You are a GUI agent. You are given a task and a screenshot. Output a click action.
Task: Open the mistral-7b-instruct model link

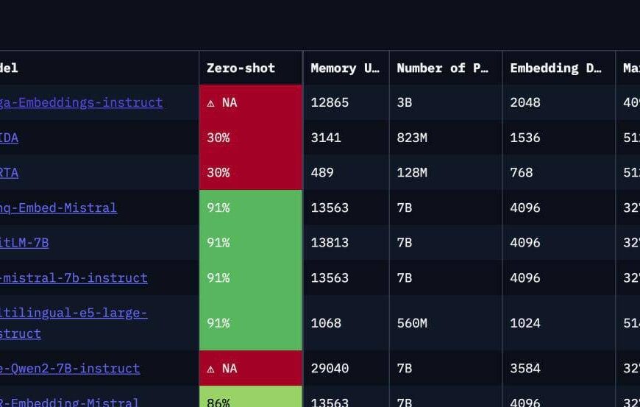tap(74, 277)
